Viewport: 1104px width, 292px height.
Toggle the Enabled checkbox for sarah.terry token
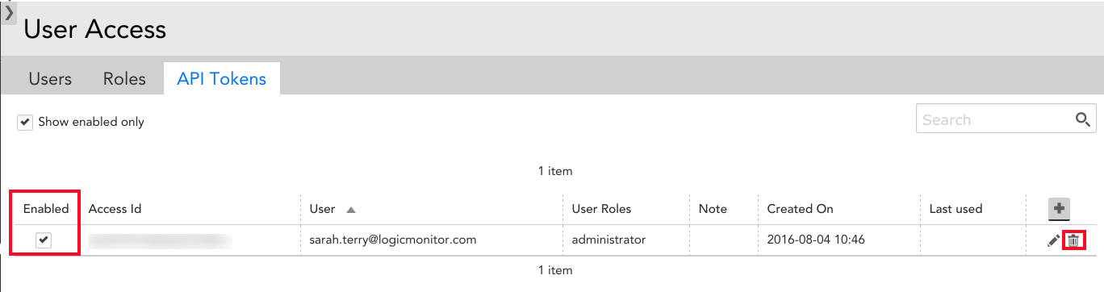[x=44, y=240]
